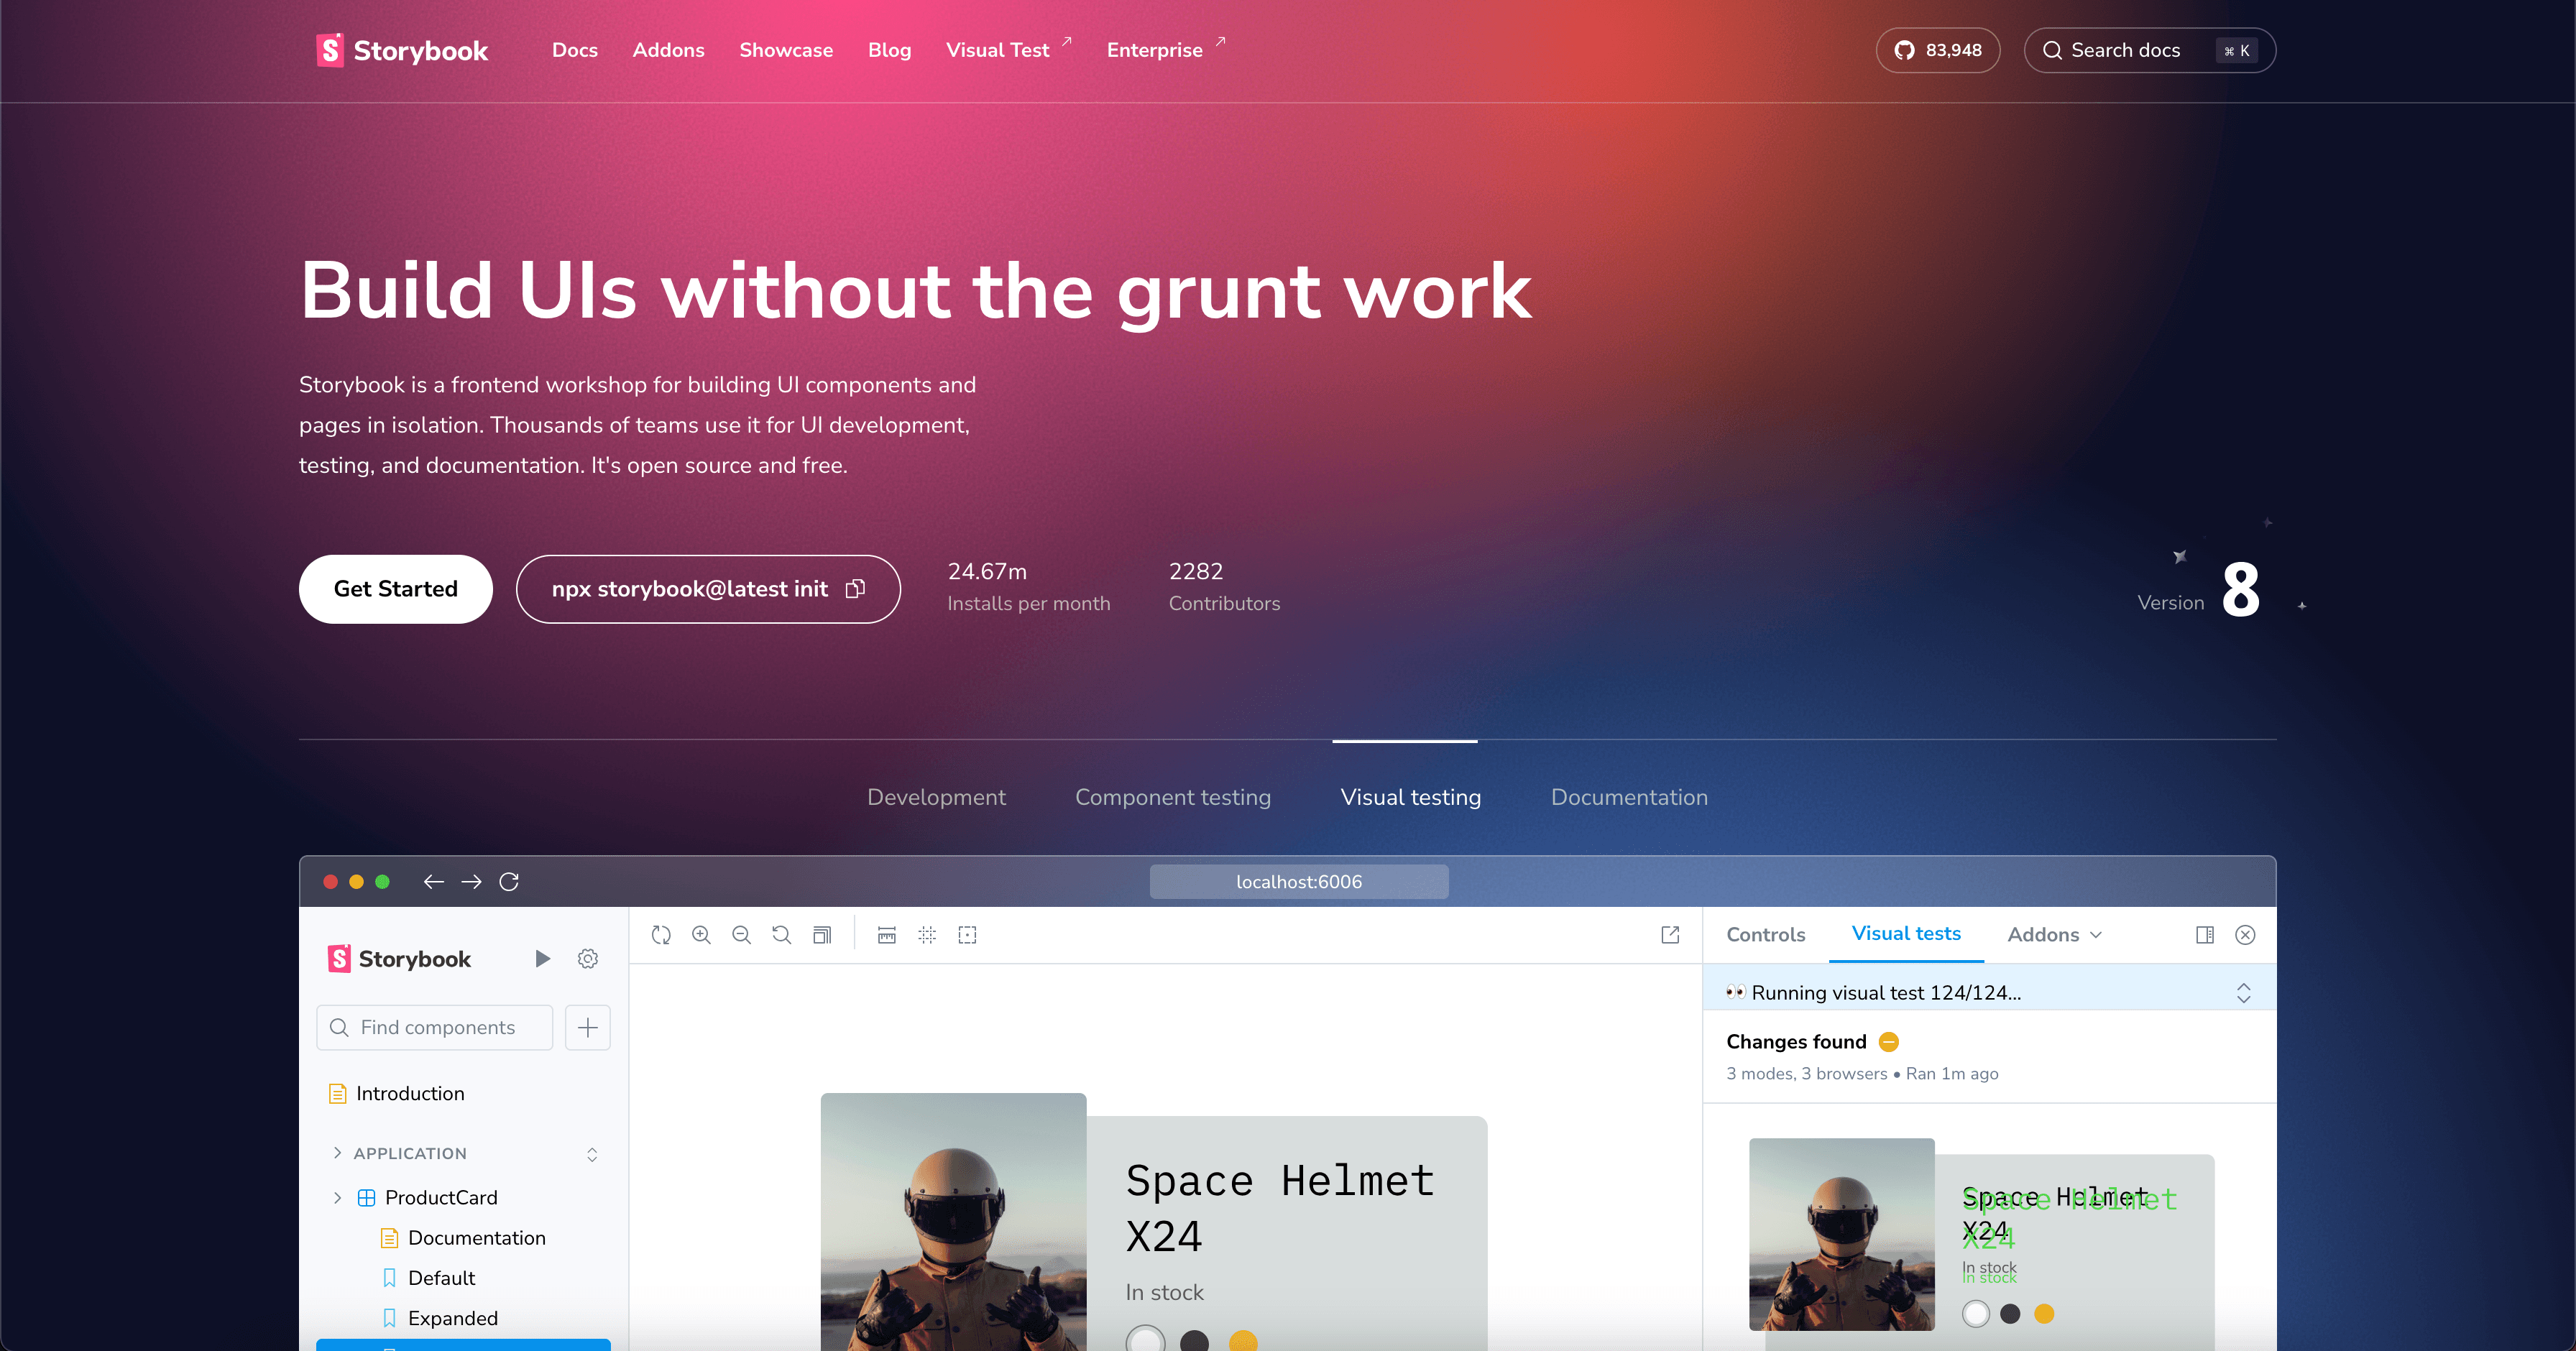
Task: Zoom in on the story preview
Action: point(701,935)
